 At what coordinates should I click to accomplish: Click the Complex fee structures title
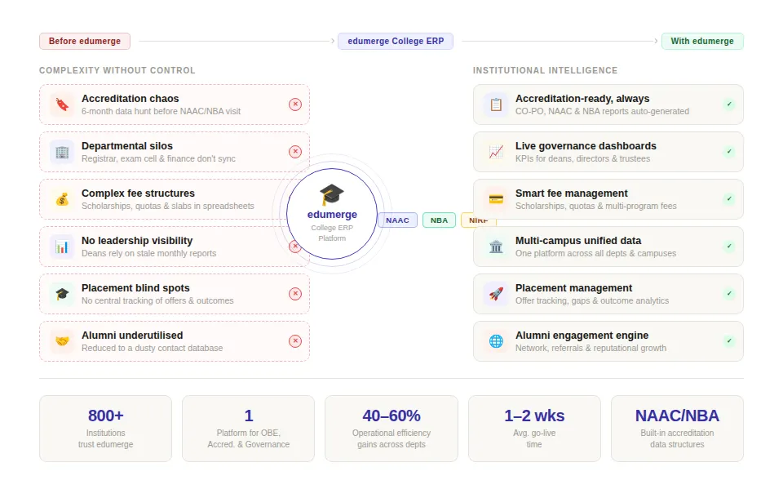tap(139, 193)
